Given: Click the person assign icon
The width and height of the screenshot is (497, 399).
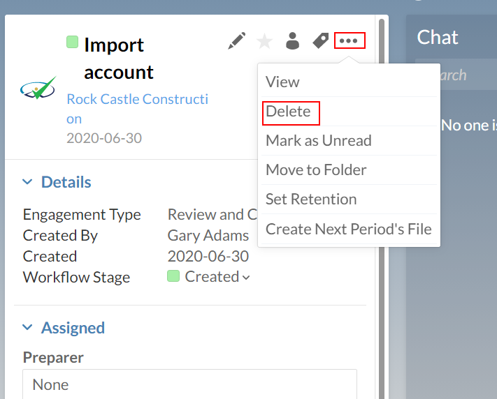Looking at the screenshot, I should [292, 41].
